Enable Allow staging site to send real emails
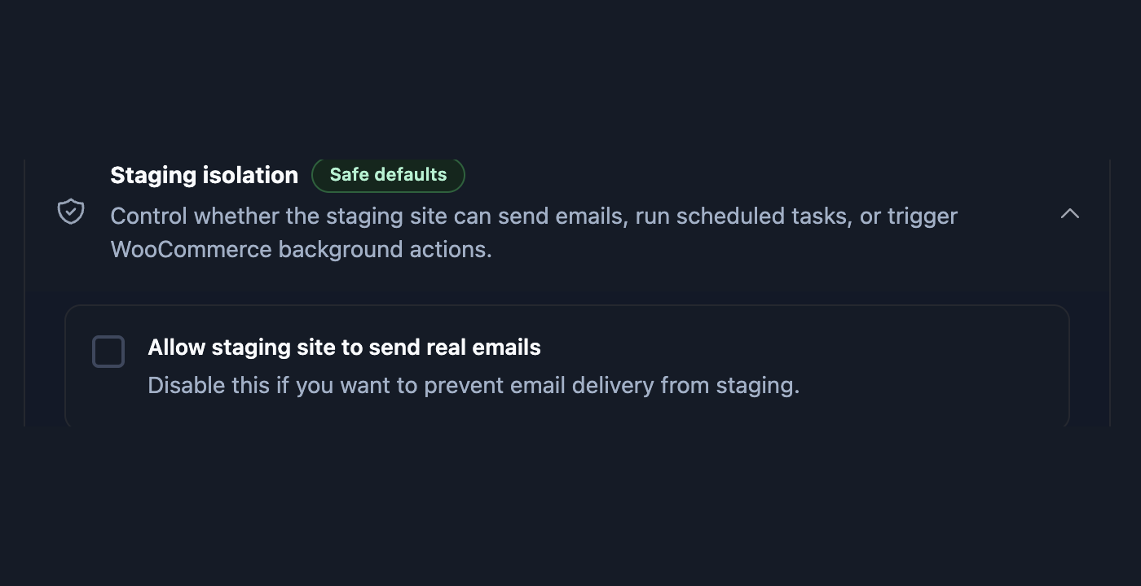The width and height of the screenshot is (1141, 586). 108,352
